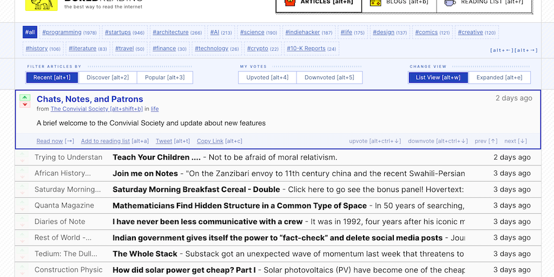Screen dimensions: 554x277
Task: Filter articles by Popular
Action: pos(164,77)
